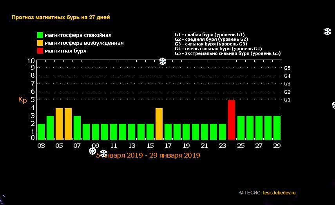Select the green bar above the 29 label
Screen dimensions: 335x205
pyautogui.click(x=277, y=128)
